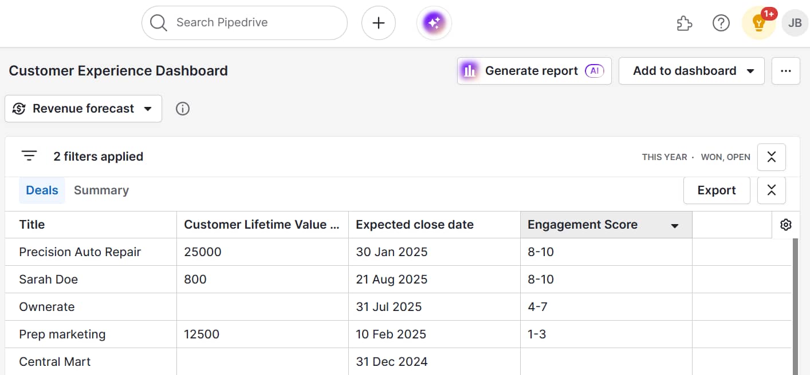Click the plus quick-add button
810x375 pixels.
point(378,23)
